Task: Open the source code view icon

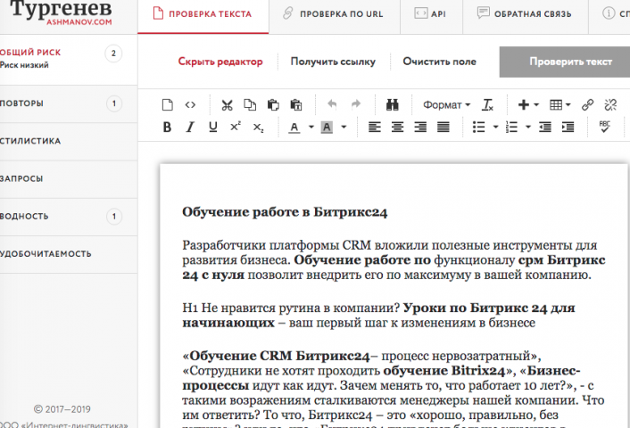Action: tap(189, 104)
